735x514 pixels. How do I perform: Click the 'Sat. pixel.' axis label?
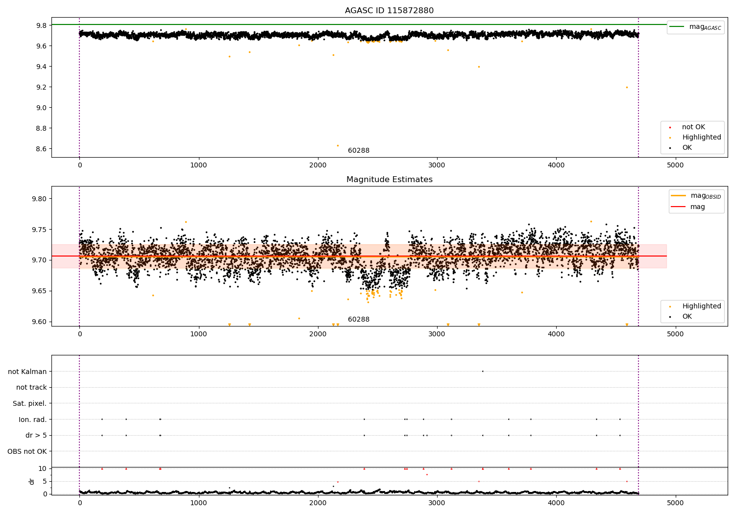(x=29, y=403)
